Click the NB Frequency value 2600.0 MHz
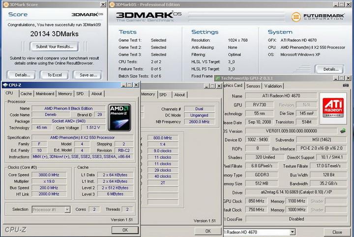The height and width of the screenshot is (237, 354). click(199, 121)
